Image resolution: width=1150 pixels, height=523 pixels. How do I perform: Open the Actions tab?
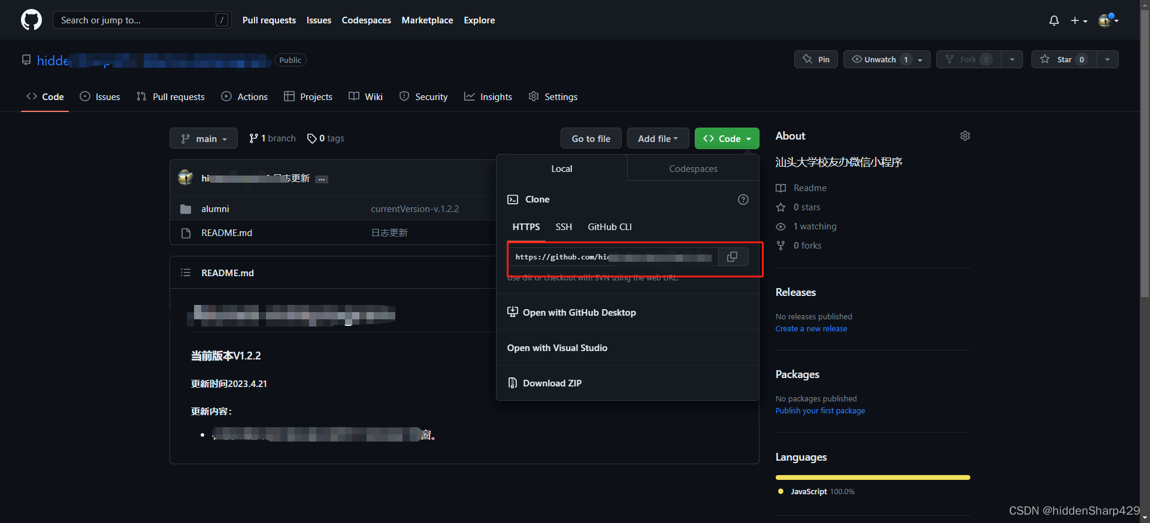pyautogui.click(x=244, y=96)
